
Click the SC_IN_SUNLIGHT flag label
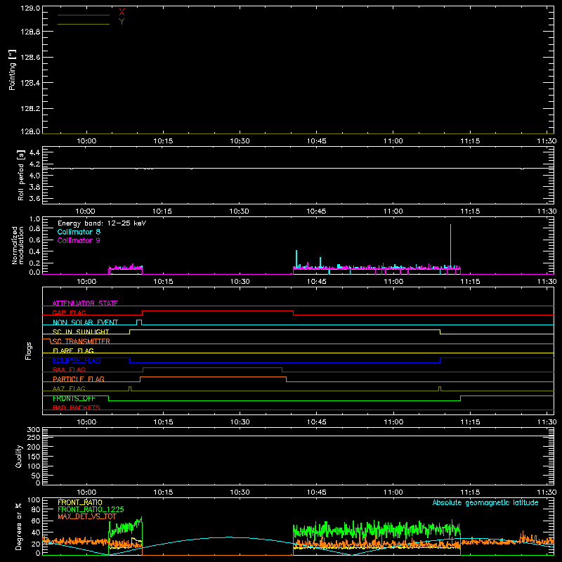click(81, 332)
